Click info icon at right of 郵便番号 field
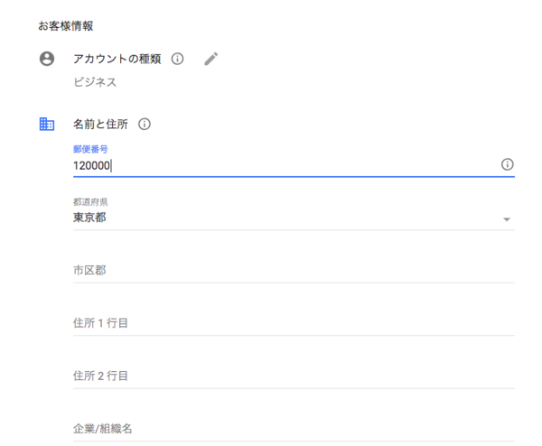This screenshot has height=446, width=542. [x=507, y=164]
